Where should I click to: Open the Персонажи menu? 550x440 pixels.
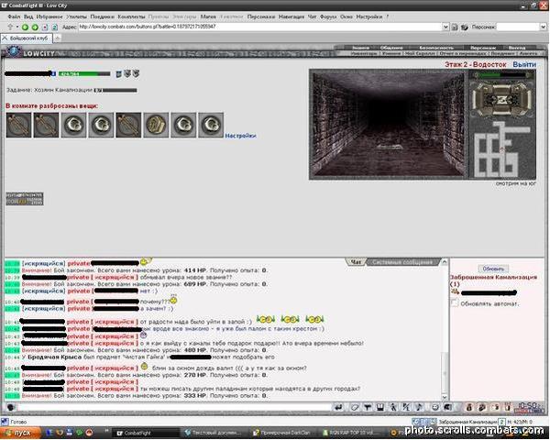point(261,16)
